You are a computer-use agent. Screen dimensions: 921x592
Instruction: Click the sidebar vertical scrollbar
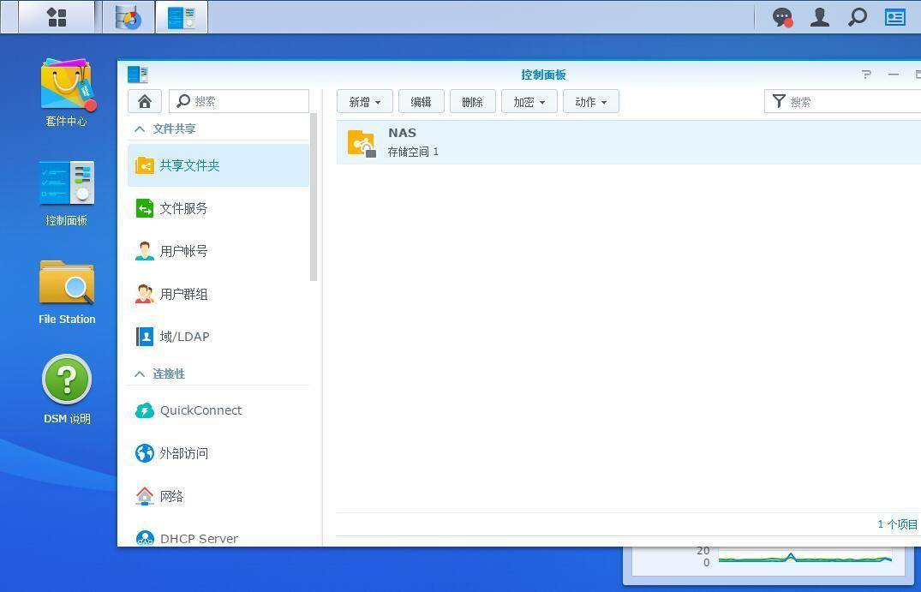point(314,197)
